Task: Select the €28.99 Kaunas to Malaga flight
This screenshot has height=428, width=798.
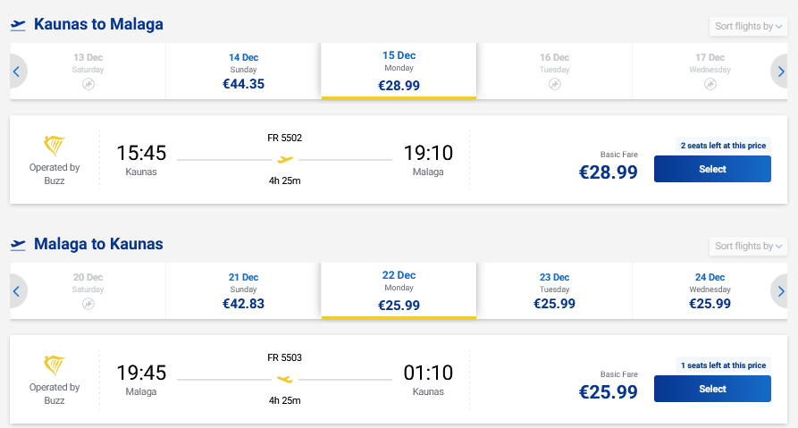Action: click(x=711, y=169)
